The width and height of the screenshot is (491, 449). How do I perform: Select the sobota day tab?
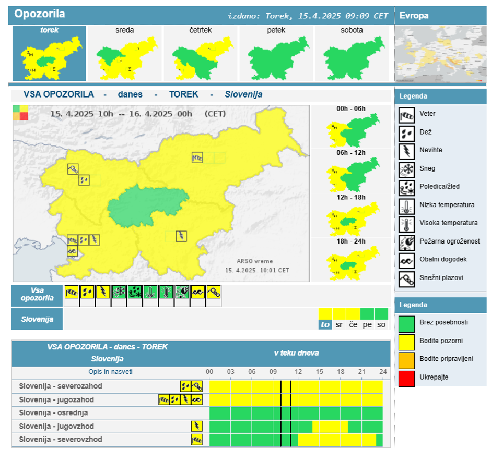coord(352,53)
